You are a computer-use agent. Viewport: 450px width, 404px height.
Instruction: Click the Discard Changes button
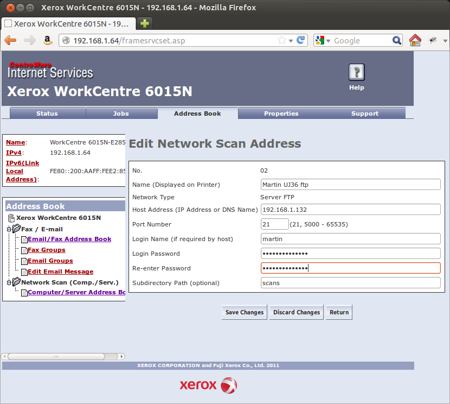point(297,312)
